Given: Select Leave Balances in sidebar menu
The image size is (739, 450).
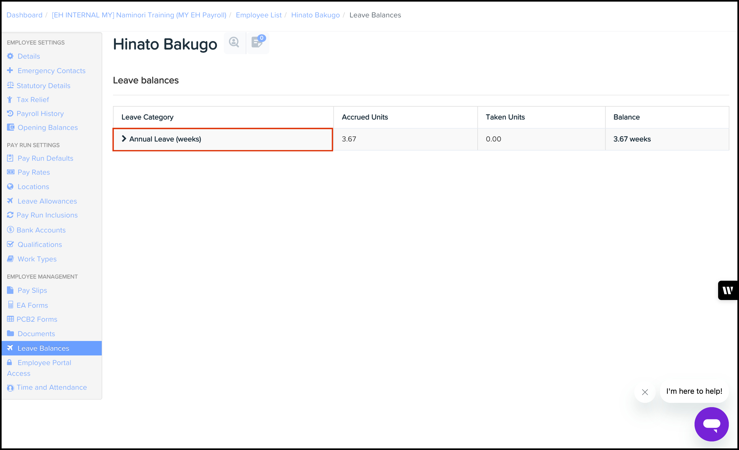Looking at the screenshot, I should click(x=43, y=348).
